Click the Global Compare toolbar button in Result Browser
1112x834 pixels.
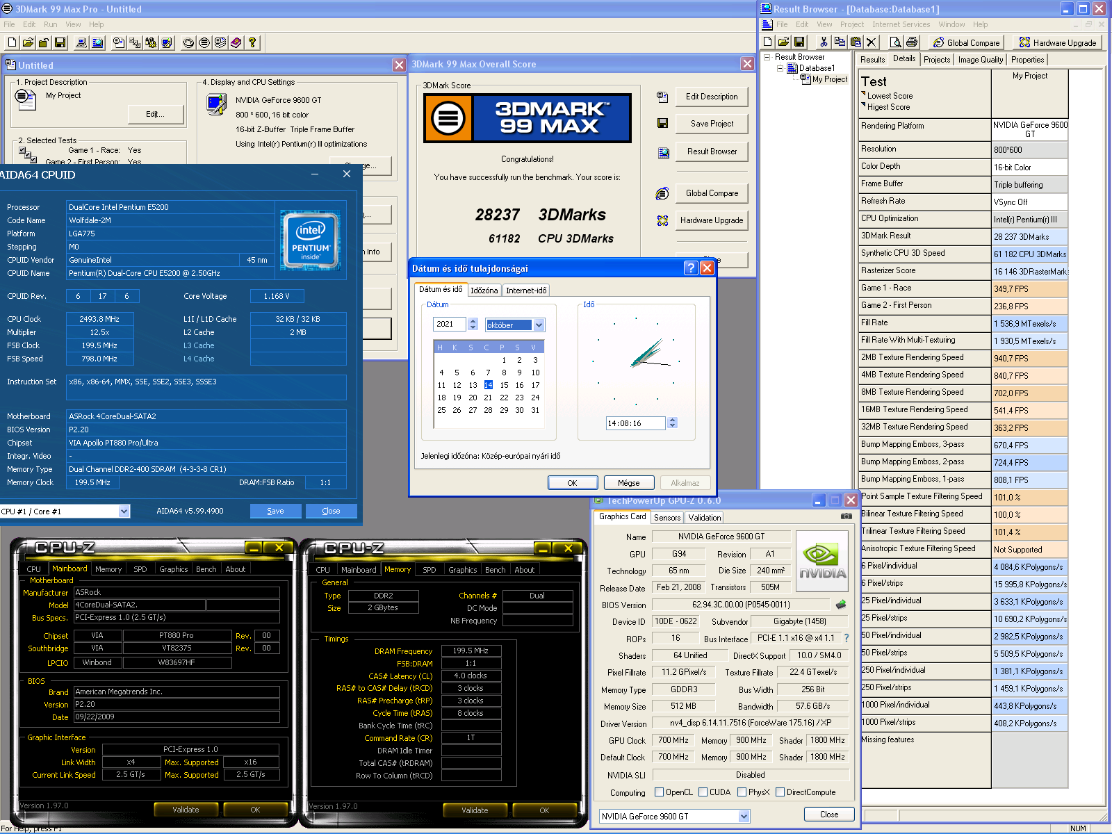pos(966,42)
